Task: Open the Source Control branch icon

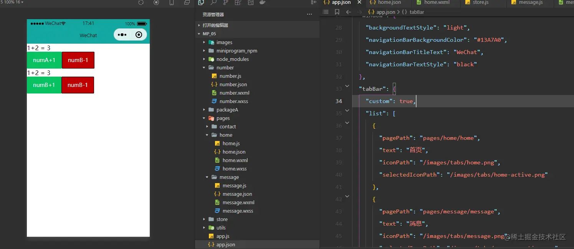Action: 226,2
